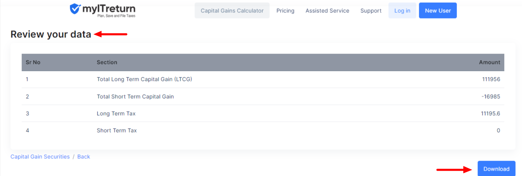
Task: Click the New User button
Action: pyautogui.click(x=438, y=11)
